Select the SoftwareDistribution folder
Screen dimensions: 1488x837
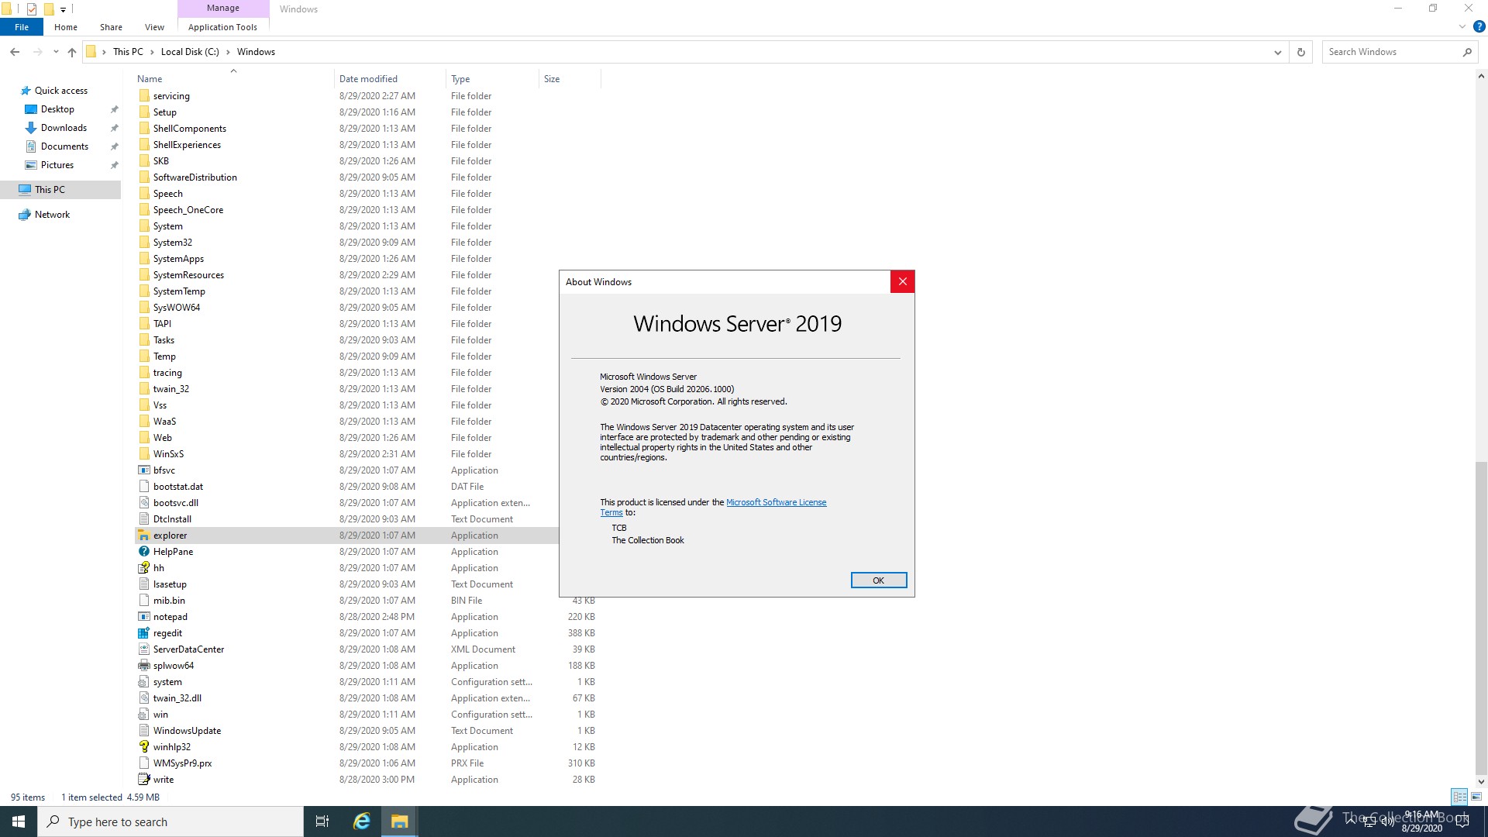(195, 177)
